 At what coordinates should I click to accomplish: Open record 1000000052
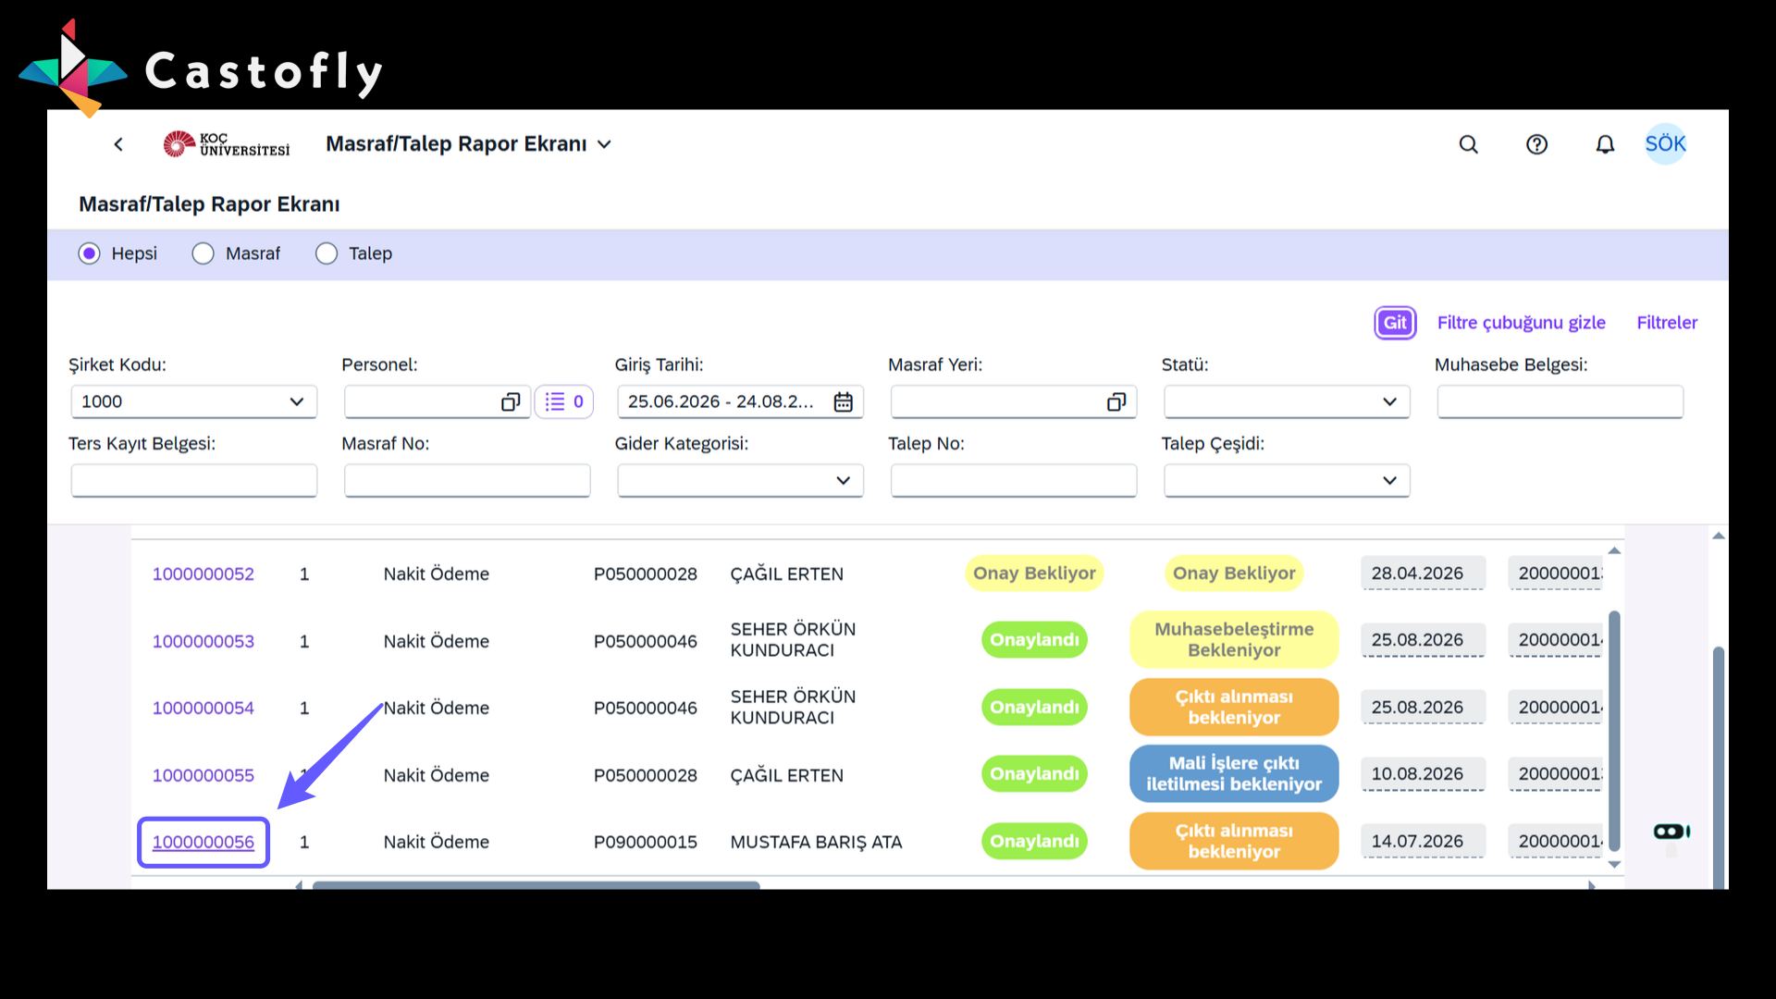pyautogui.click(x=203, y=573)
